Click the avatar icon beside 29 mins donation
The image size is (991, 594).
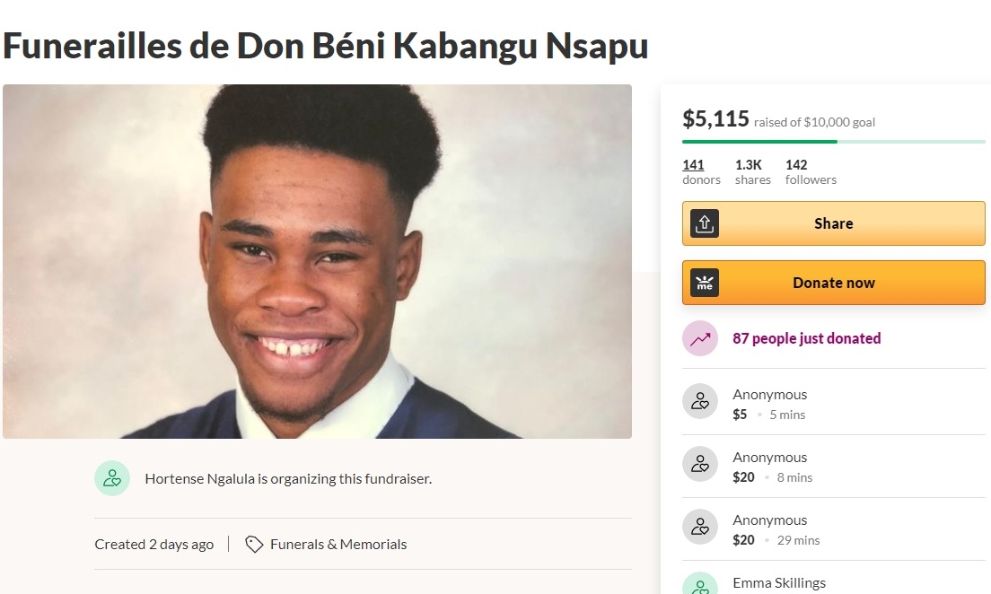coord(699,527)
